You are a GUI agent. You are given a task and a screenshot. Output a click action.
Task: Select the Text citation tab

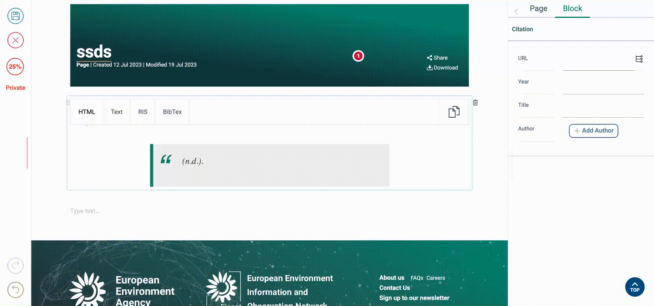(116, 112)
